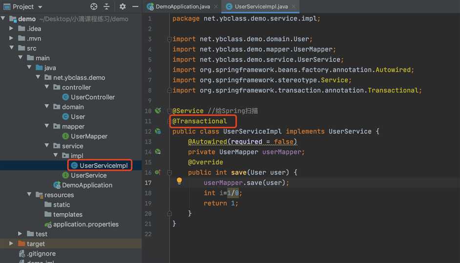
Task: Collapse the src folder
Action: click(11, 48)
